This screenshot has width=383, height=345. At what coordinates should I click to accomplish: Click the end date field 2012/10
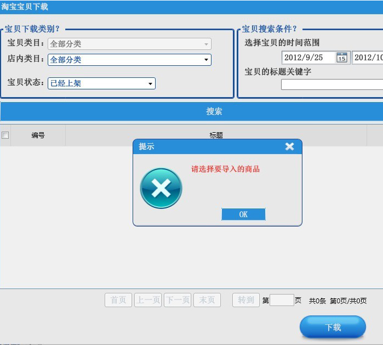(x=368, y=58)
